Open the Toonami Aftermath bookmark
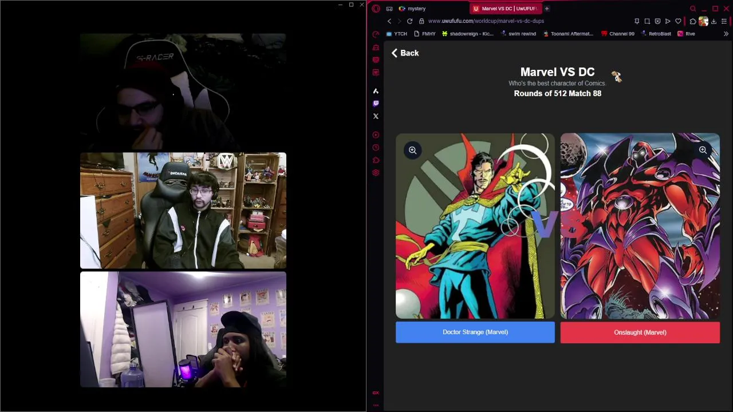 [x=568, y=34]
